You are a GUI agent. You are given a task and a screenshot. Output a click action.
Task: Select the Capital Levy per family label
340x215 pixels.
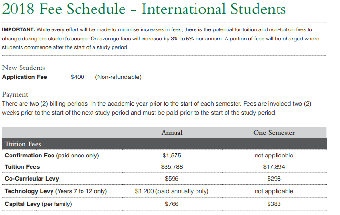[38, 204]
